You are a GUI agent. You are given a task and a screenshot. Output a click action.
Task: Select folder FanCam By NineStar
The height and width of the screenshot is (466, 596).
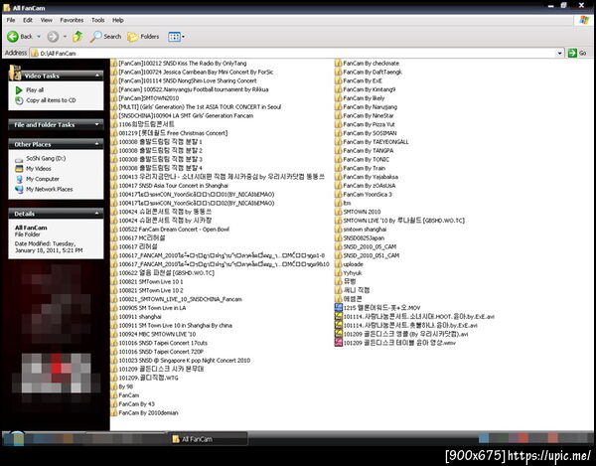point(365,116)
